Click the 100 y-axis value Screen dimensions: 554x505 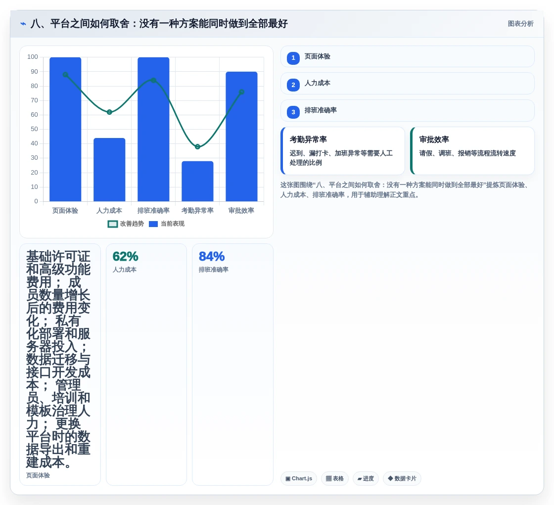pyautogui.click(x=33, y=57)
